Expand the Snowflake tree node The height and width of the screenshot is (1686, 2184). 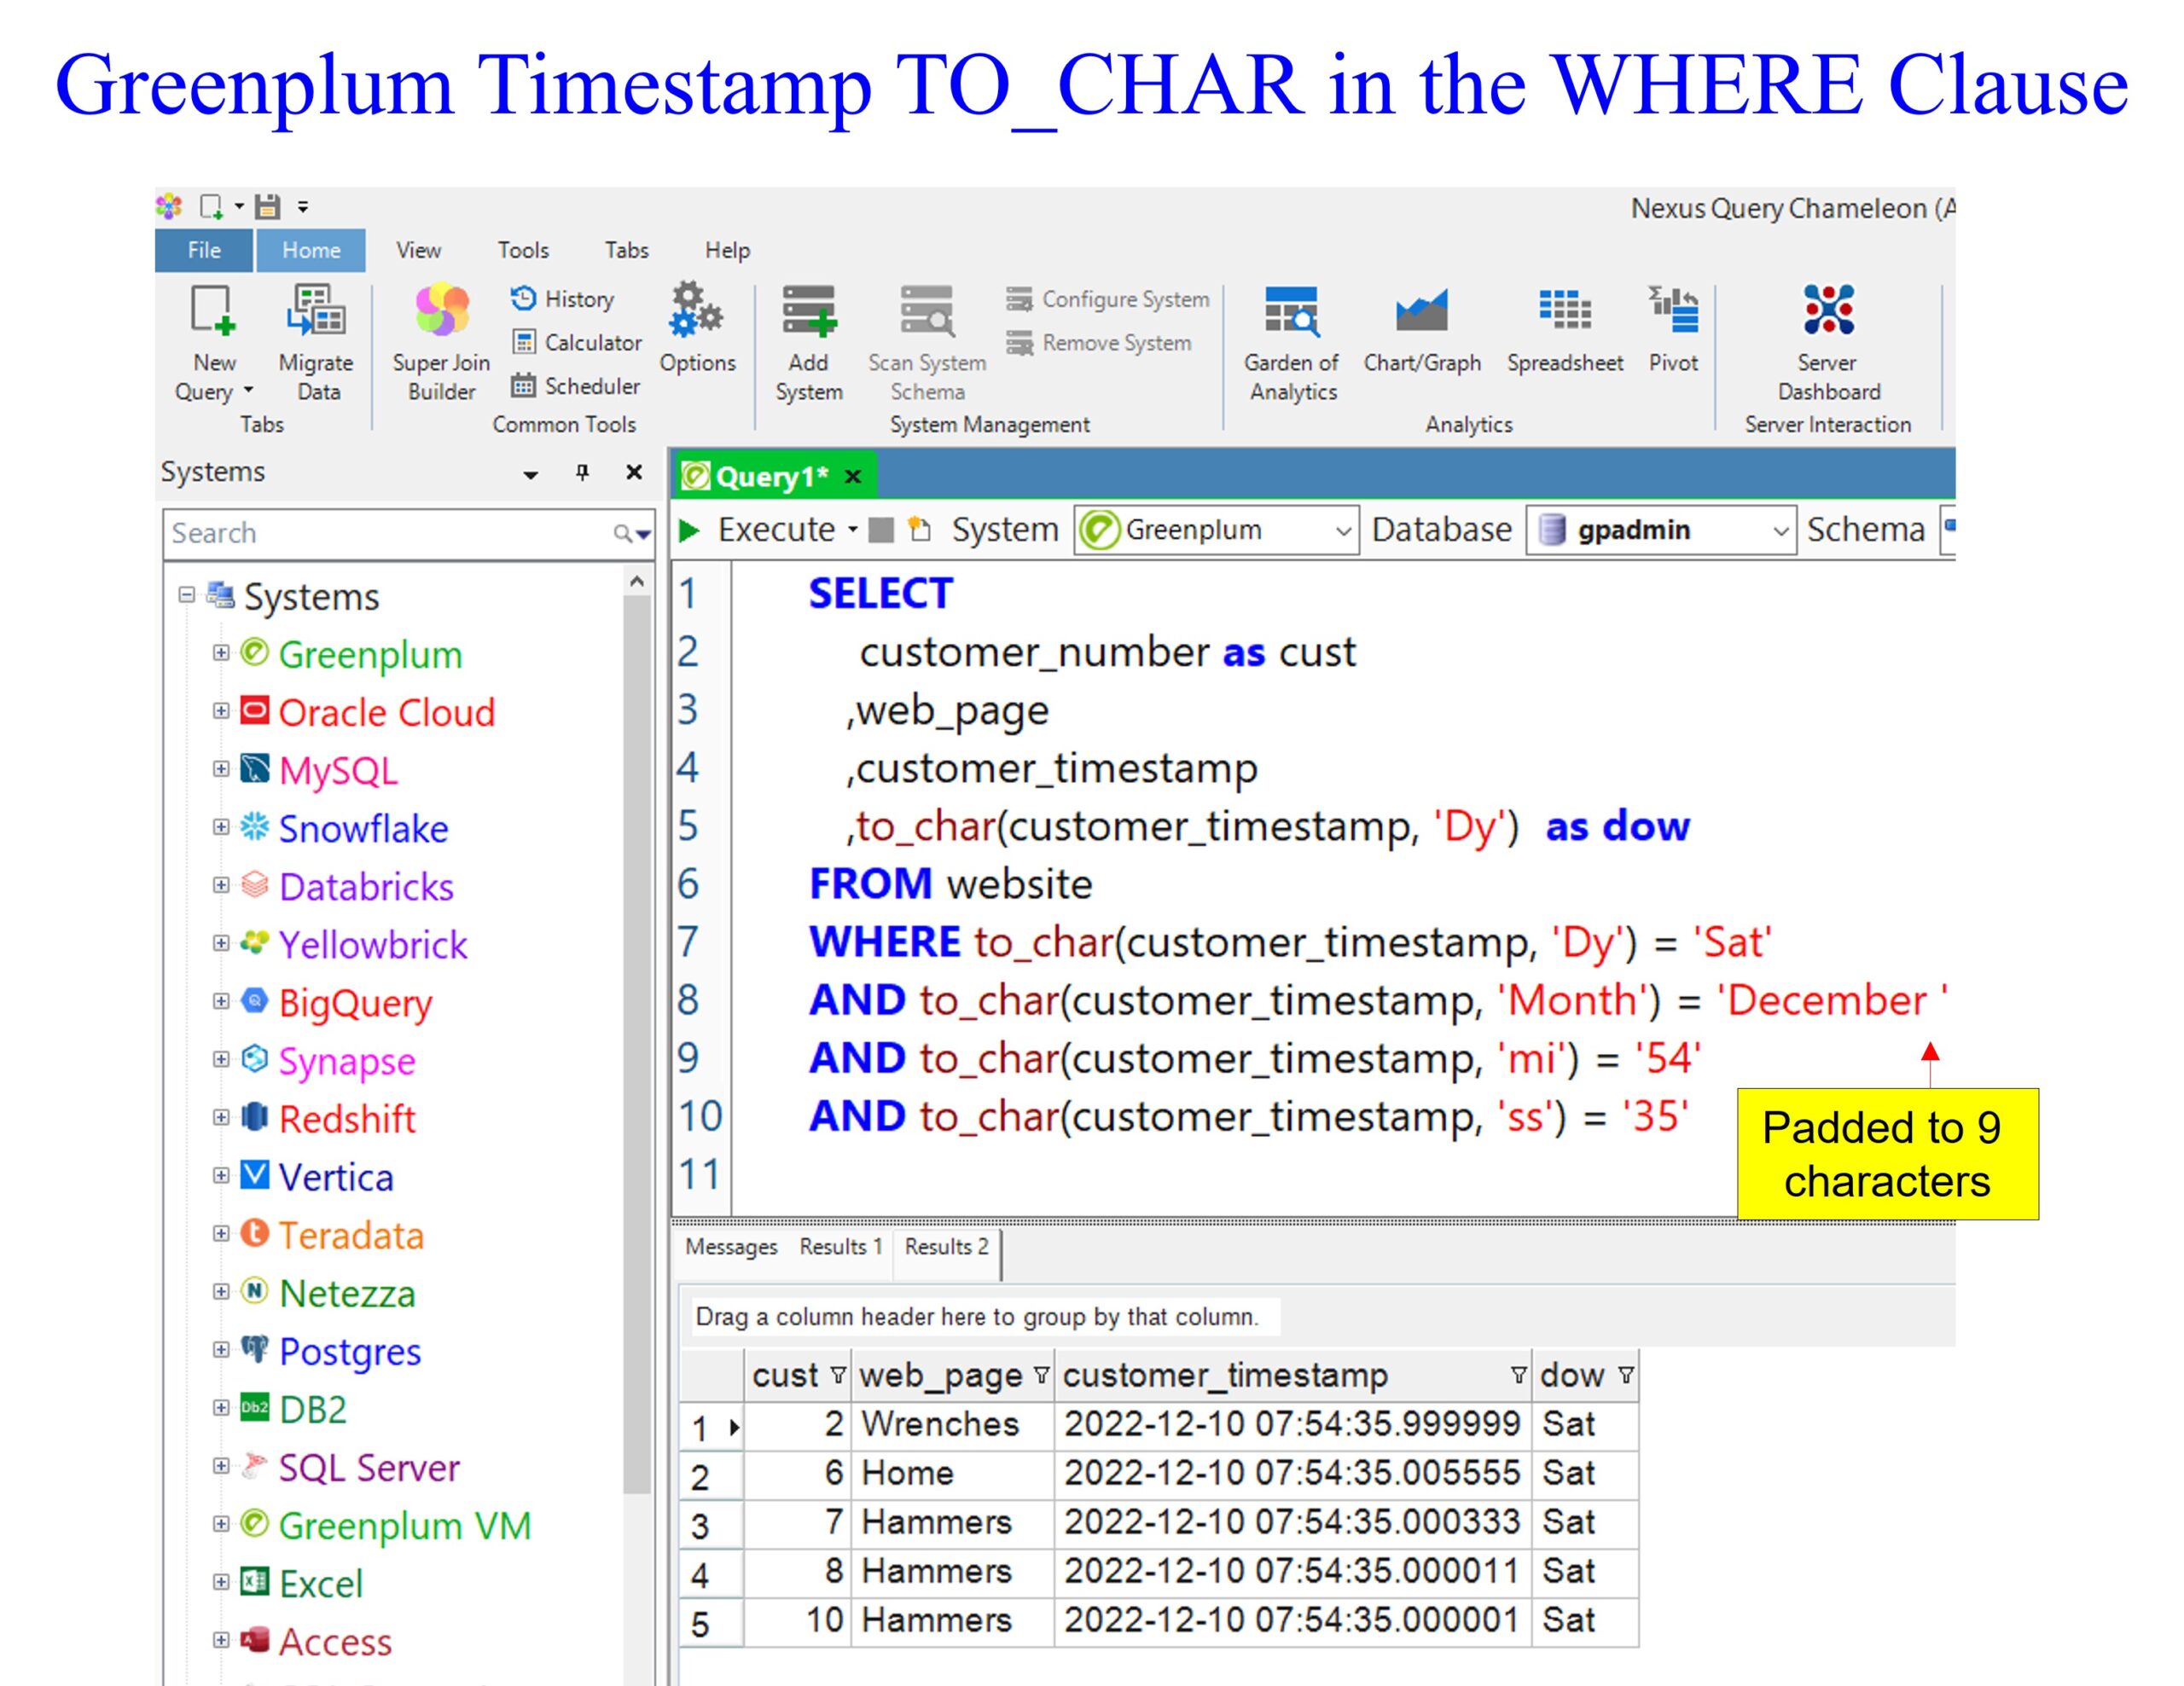tap(221, 827)
